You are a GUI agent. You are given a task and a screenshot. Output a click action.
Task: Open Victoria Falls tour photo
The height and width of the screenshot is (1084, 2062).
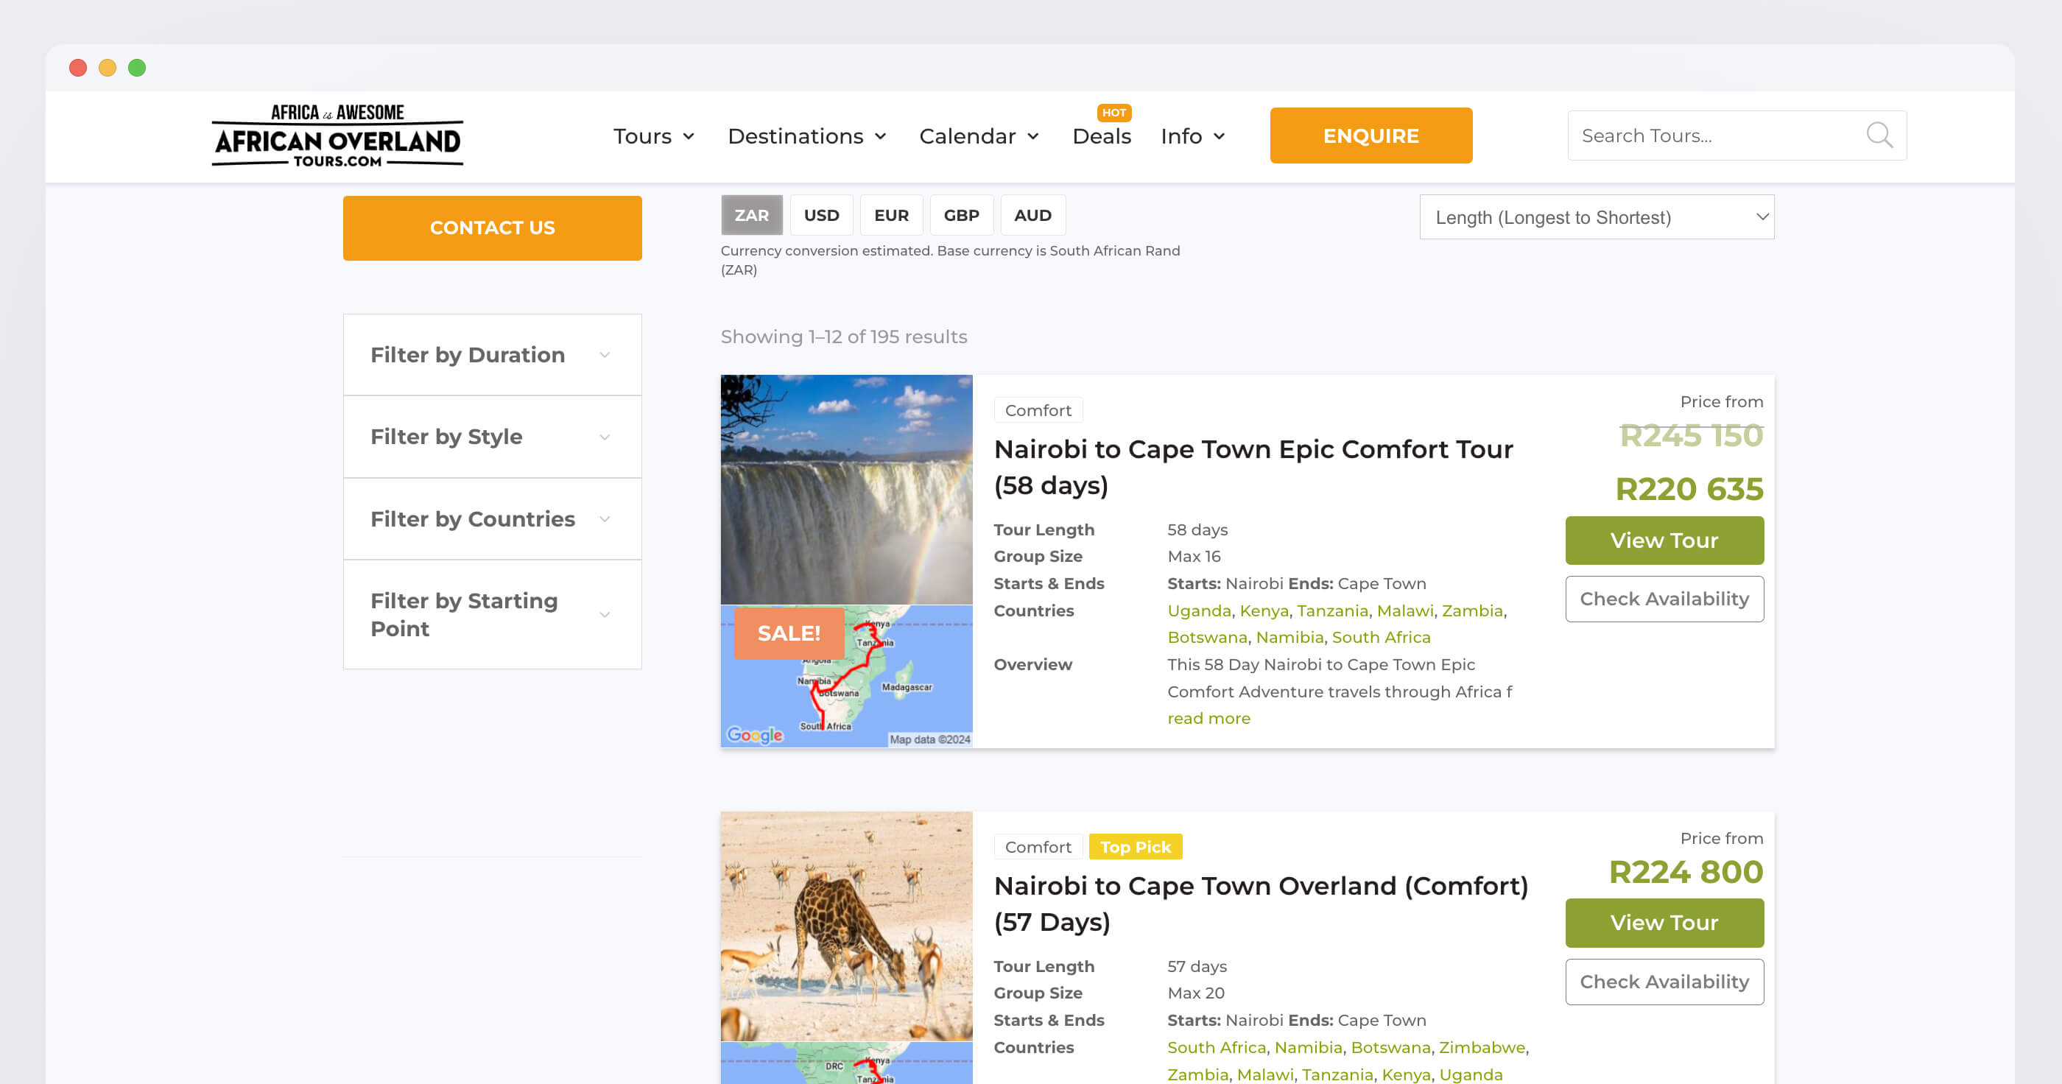click(846, 489)
